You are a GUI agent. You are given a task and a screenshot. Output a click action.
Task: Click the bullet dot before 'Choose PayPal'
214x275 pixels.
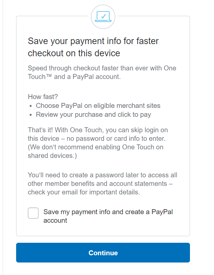pyautogui.click(x=31, y=106)
